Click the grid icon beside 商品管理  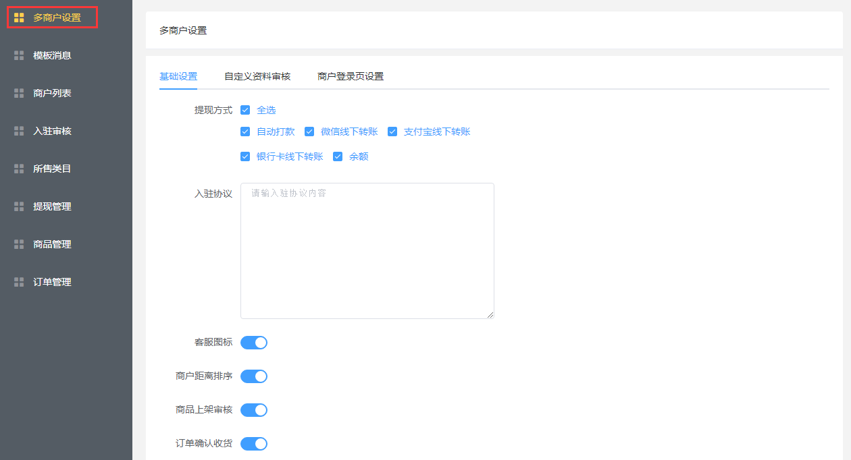19,244
